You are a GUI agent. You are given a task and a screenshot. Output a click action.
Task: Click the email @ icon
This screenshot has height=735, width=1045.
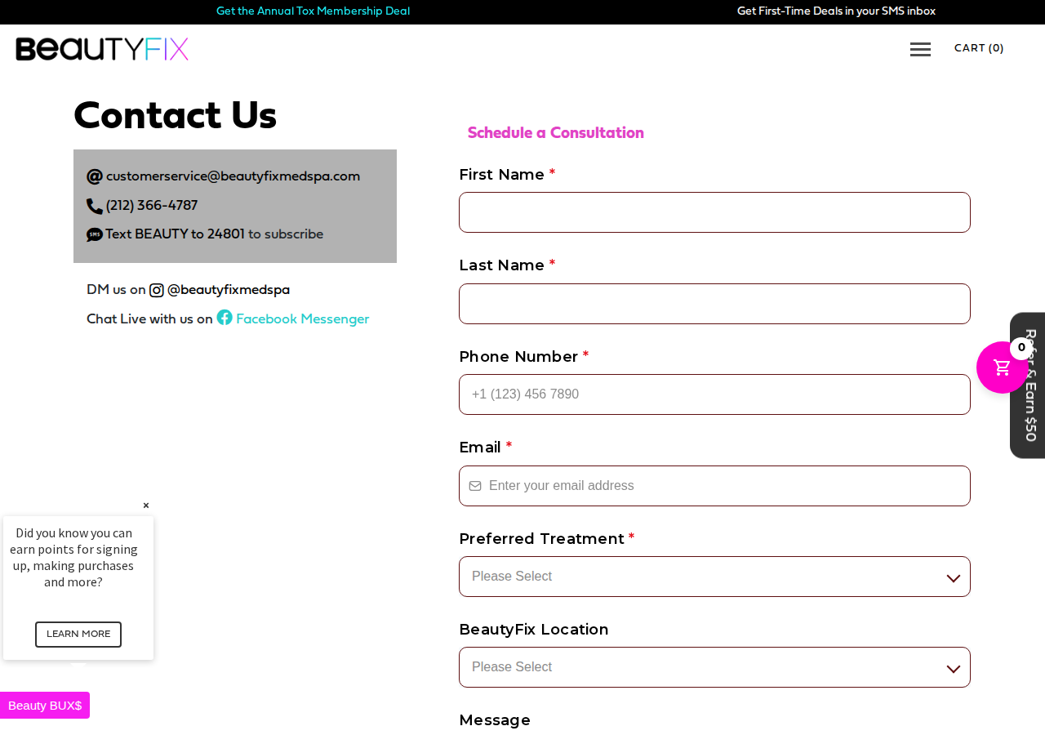(x=95, y=176)
